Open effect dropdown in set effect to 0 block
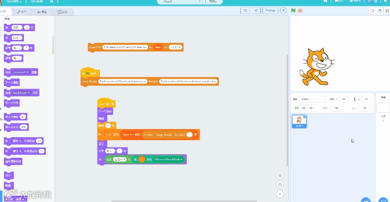 coord(17,151)
